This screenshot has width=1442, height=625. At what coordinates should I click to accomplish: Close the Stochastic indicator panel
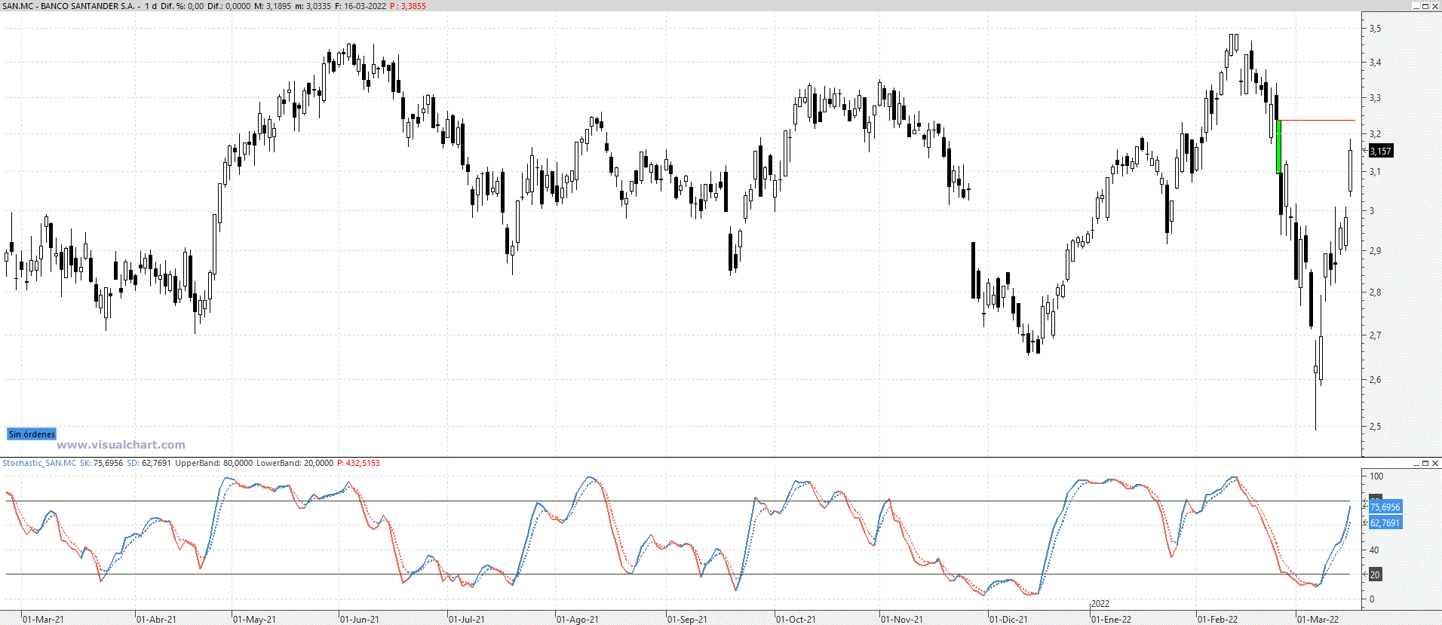pyautogui.click(x=1435, y=463)
